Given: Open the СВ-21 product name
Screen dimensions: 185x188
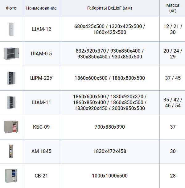Looking at the screenshot, I should 41,176.
